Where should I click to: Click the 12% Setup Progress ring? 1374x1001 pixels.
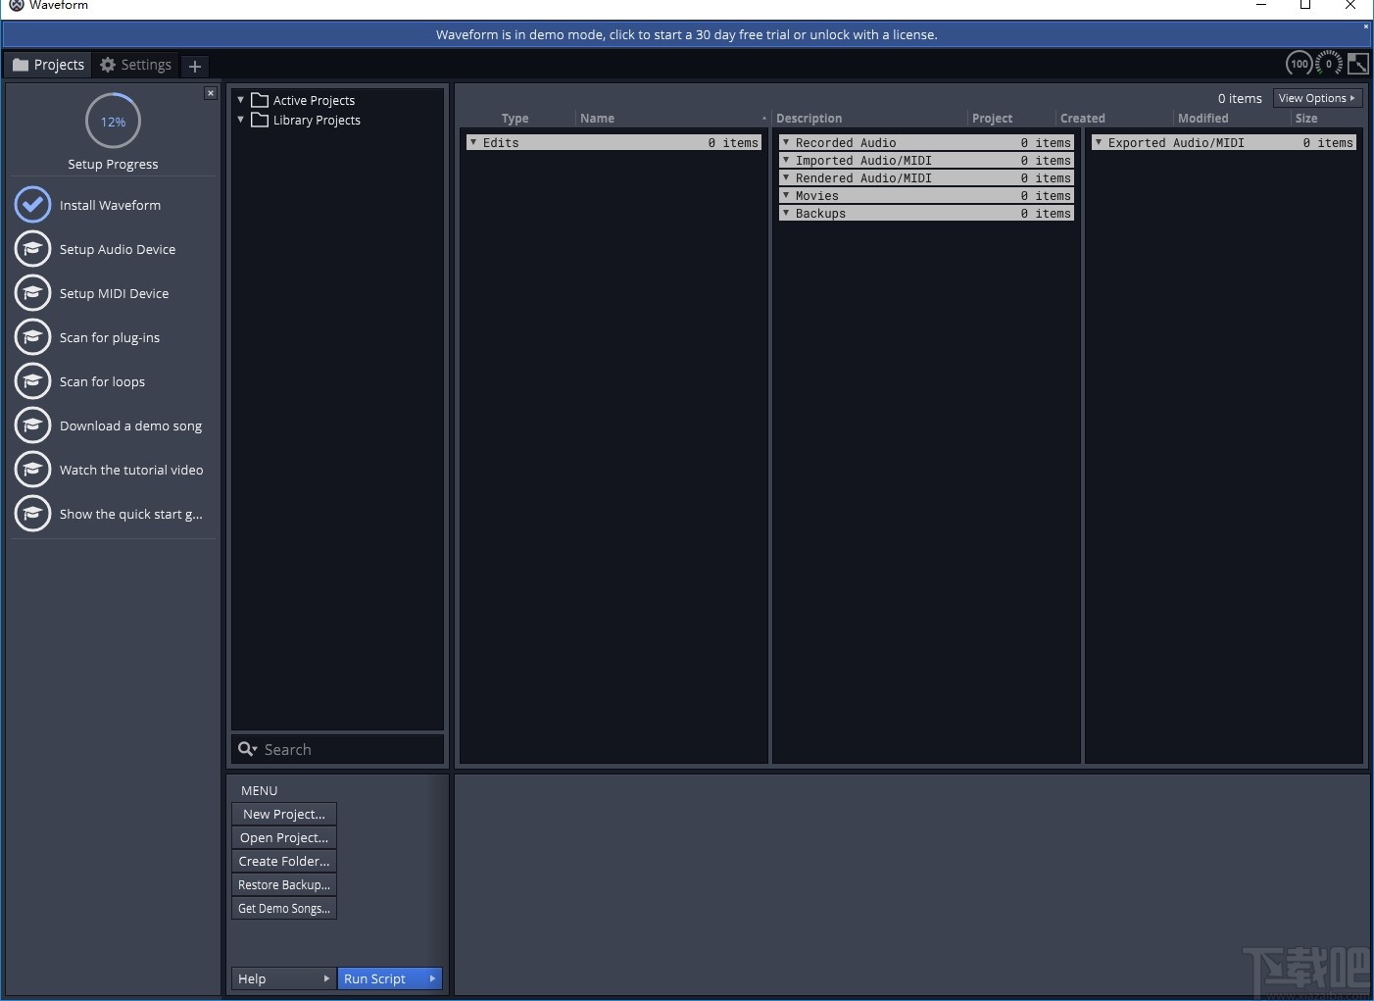[113, 122]
